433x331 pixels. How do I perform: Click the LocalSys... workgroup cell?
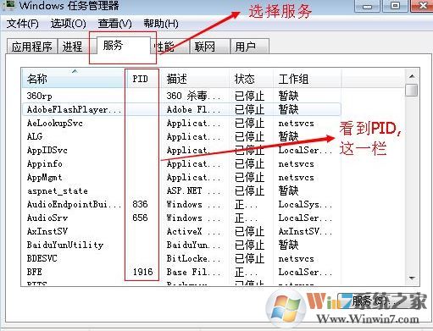[x=305, y=204]
